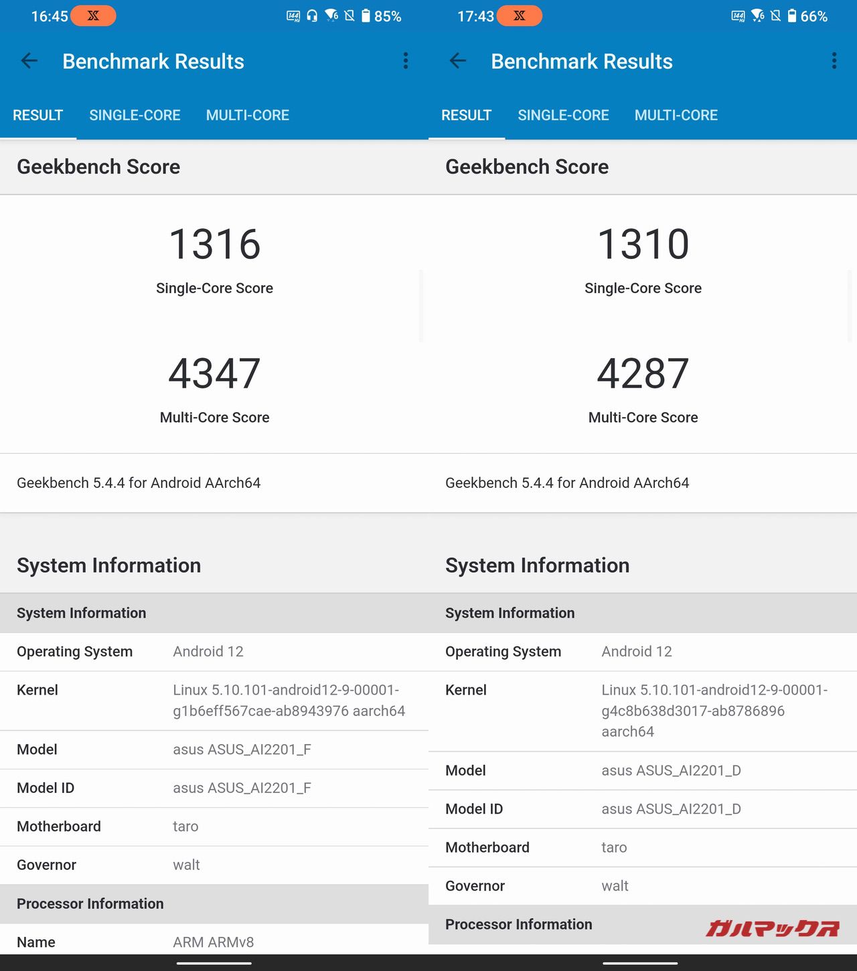Open three-dot overflow menu on right screen
This screenshot has height=971, width=857.
pos(834,61)
